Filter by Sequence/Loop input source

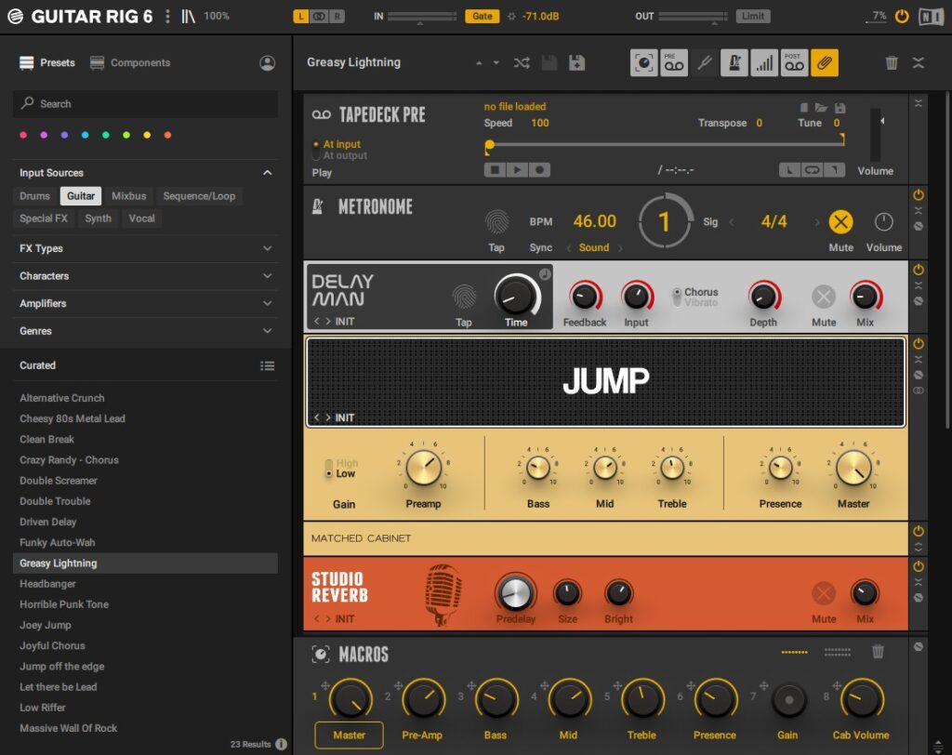coord(199,196)
